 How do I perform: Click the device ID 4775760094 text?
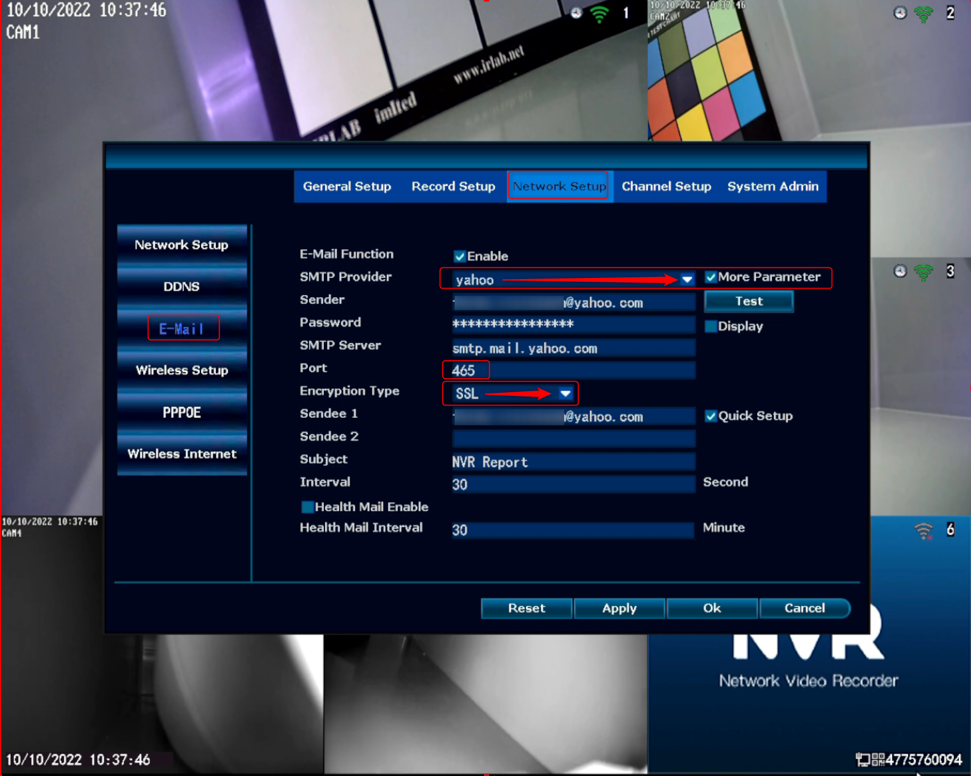click(x=924, y=760)
